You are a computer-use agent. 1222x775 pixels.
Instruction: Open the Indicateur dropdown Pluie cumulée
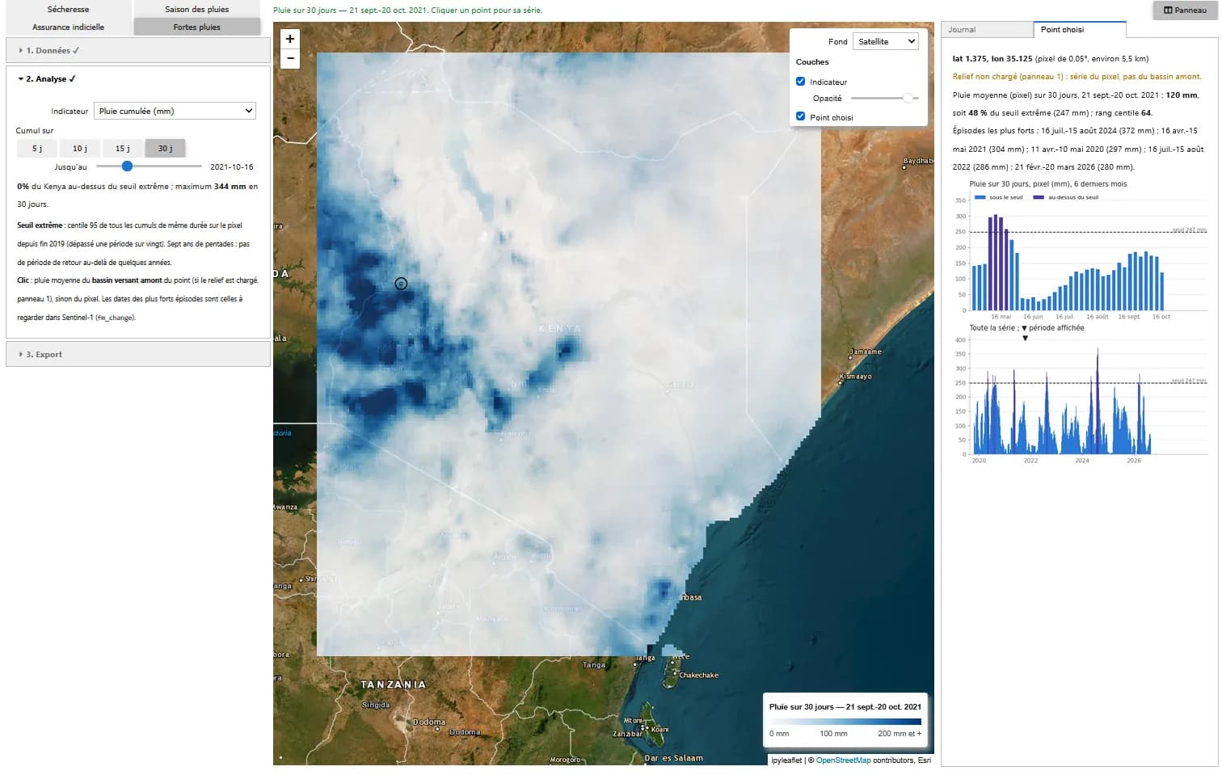pyautogui.click(x=175, y=111)
